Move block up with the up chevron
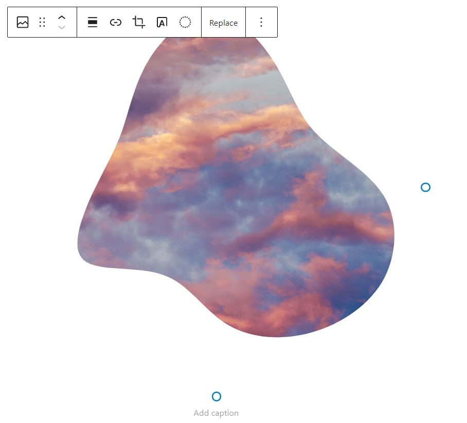This screenshot has width=467, height=423. [62, 17]
